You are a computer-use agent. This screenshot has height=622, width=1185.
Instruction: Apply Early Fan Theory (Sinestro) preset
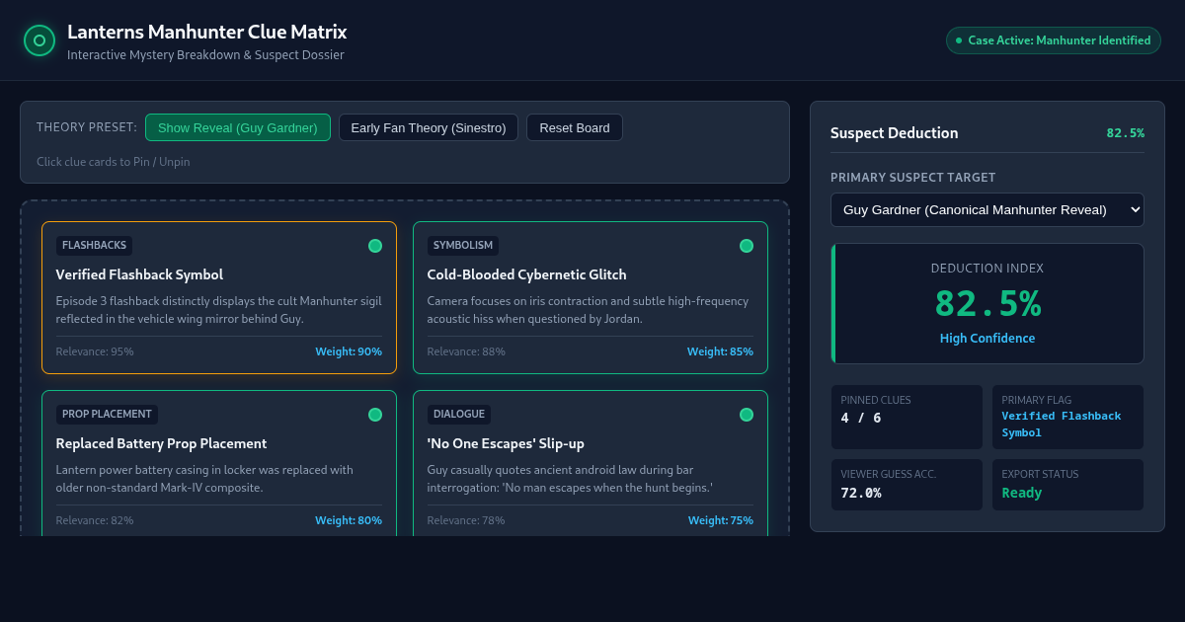coord(429,127)
